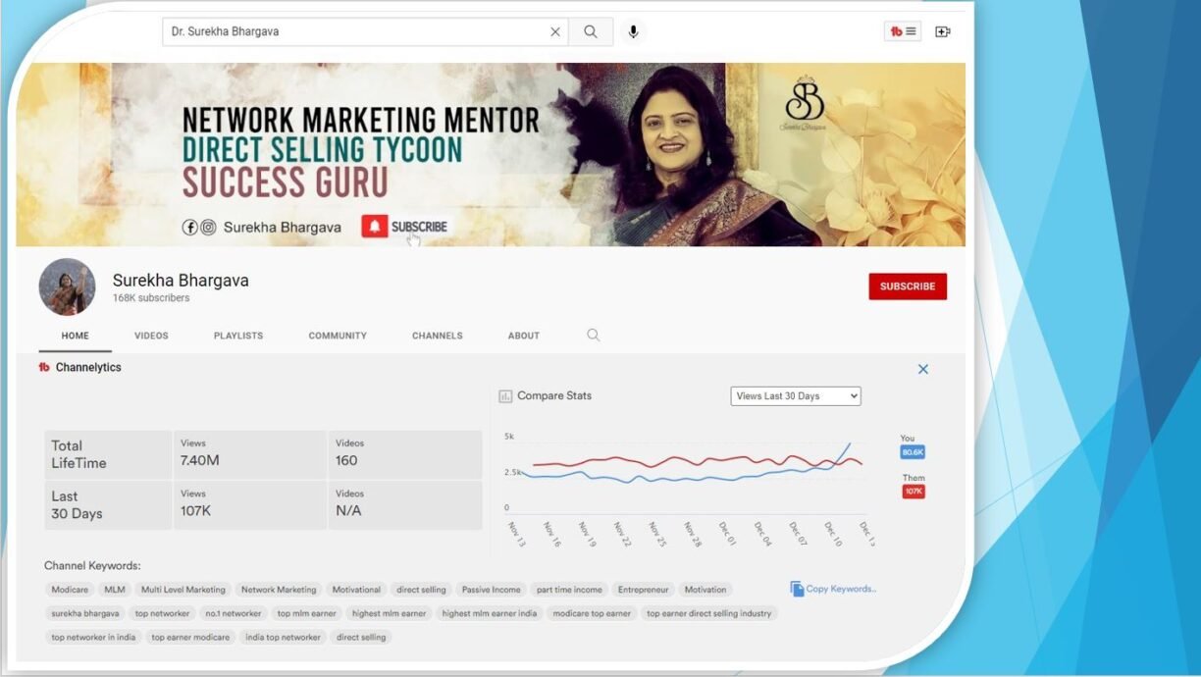
Task: Click the red Them 107K badge
Action: tap(914, 492)
